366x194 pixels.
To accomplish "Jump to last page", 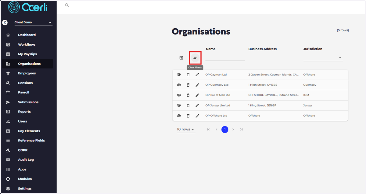I will point(241,130).
